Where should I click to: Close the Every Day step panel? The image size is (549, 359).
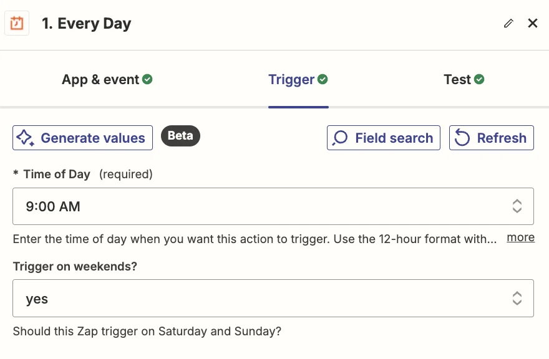tap(532, 24)
